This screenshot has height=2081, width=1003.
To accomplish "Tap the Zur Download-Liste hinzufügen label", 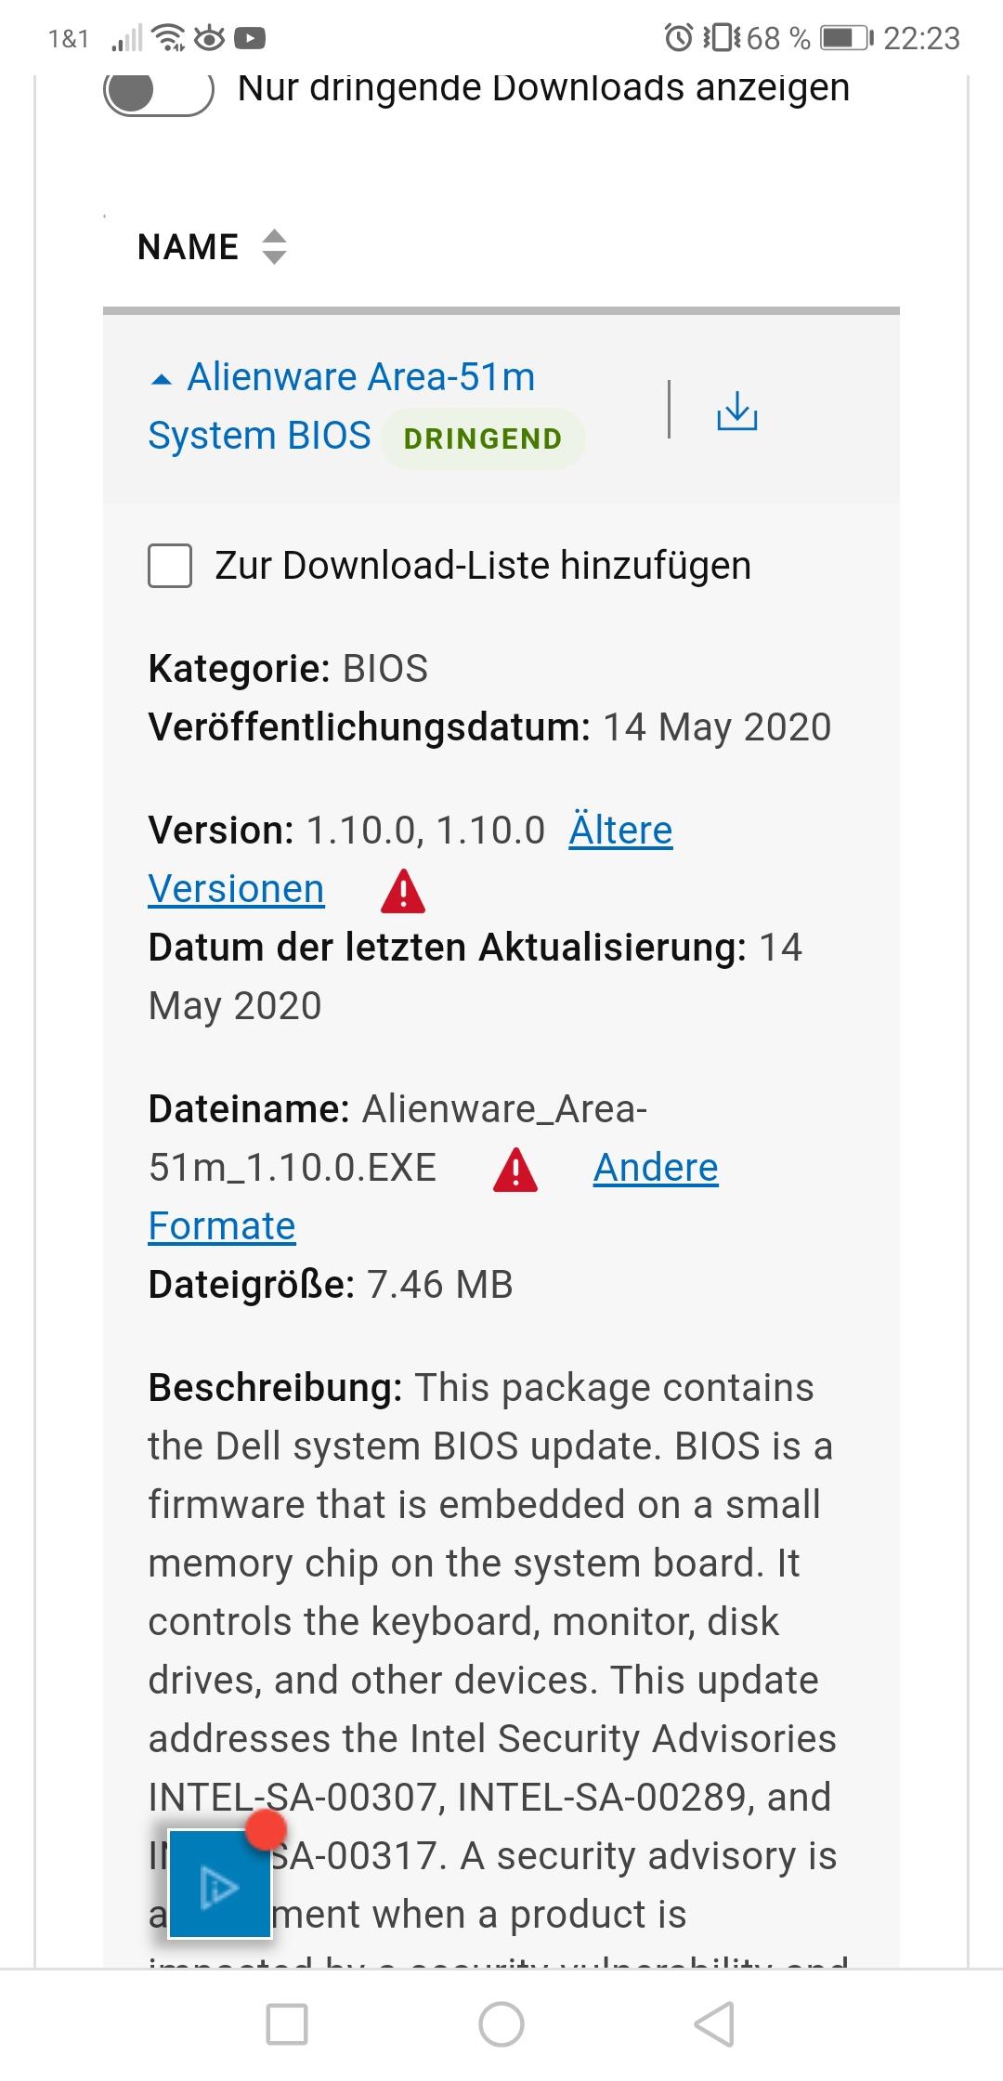I will click(x=483, y=566).
